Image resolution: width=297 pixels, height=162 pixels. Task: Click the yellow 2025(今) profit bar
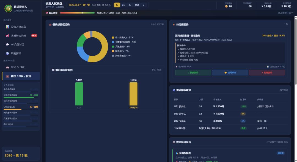(x=133, y=94)
